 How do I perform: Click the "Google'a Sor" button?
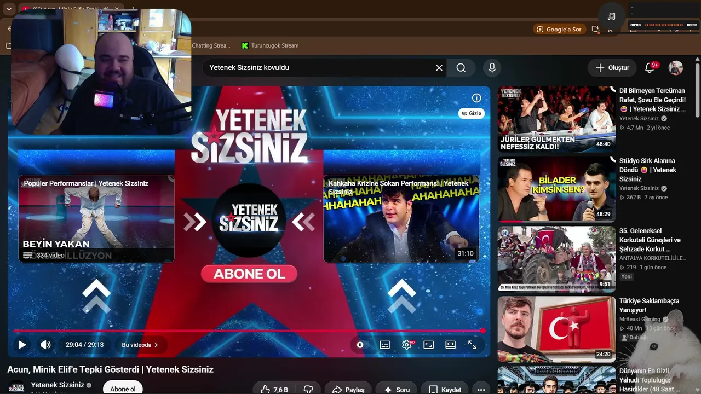tap(560, 29)
